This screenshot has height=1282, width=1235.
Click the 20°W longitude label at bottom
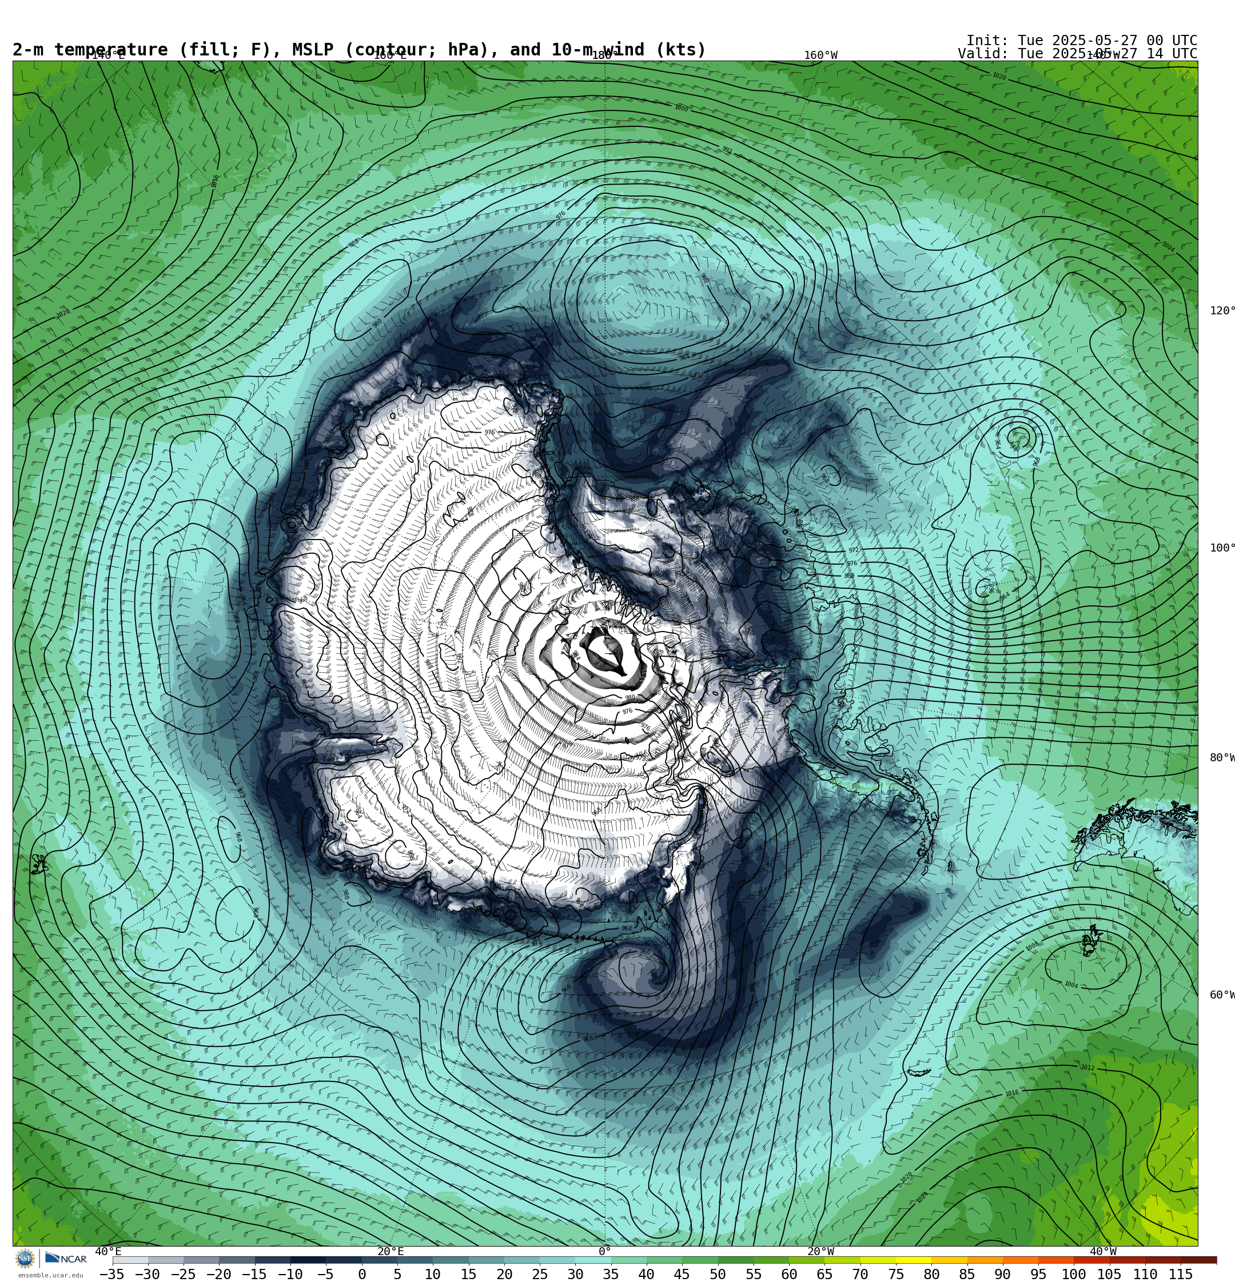[x=820, y=1251]
